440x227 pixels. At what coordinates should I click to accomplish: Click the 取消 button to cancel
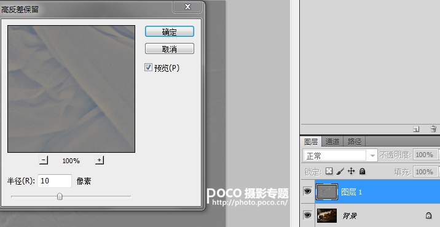tap(169, 48)
